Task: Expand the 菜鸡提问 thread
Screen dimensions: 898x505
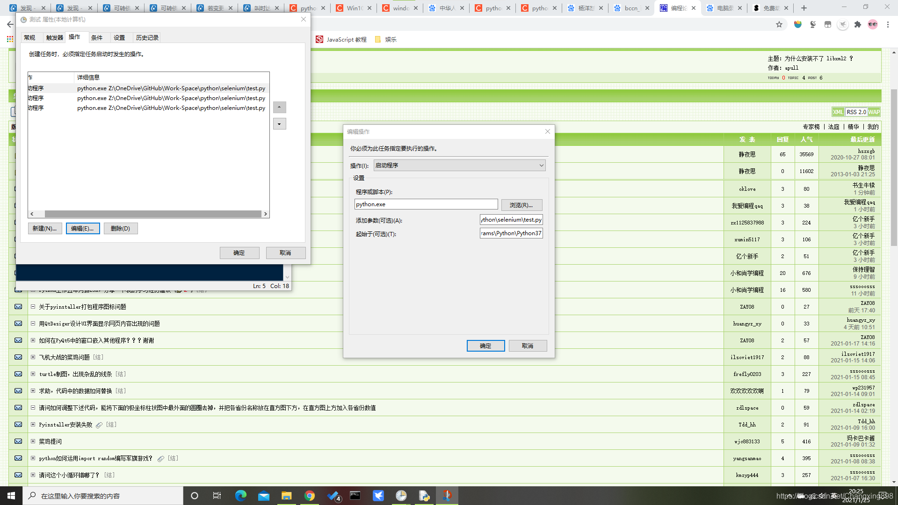Action: [x=33, y=441]
